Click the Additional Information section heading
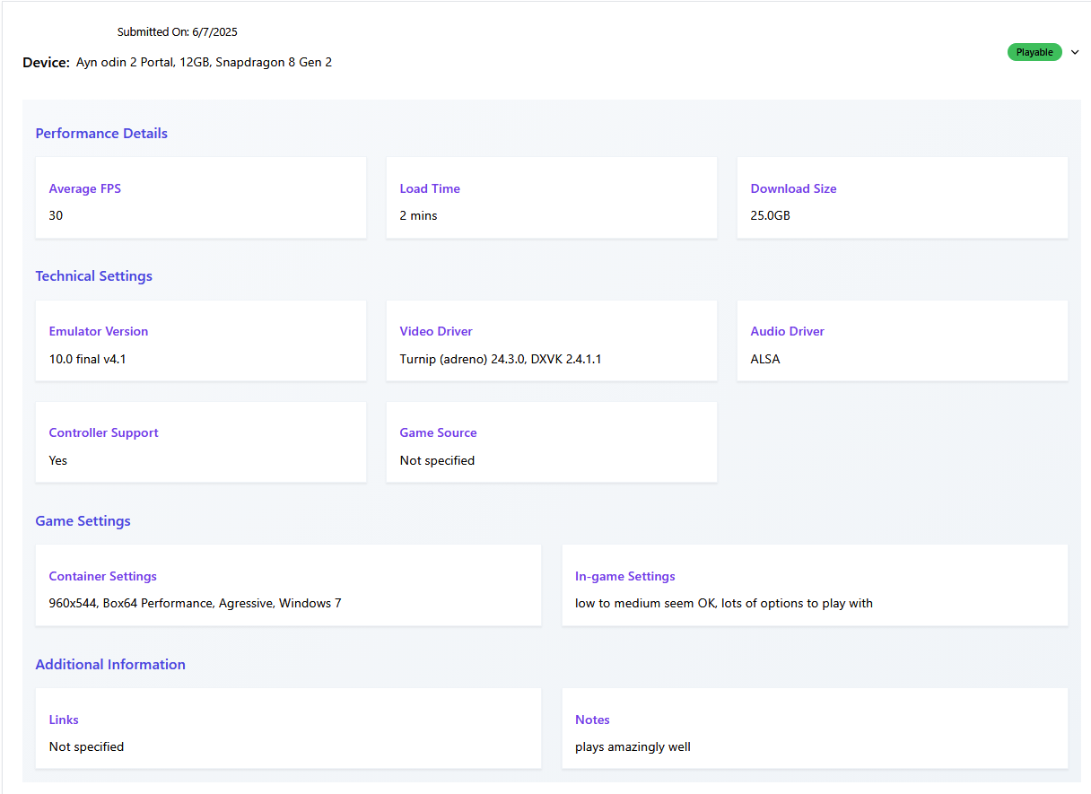 click(110, 665)
